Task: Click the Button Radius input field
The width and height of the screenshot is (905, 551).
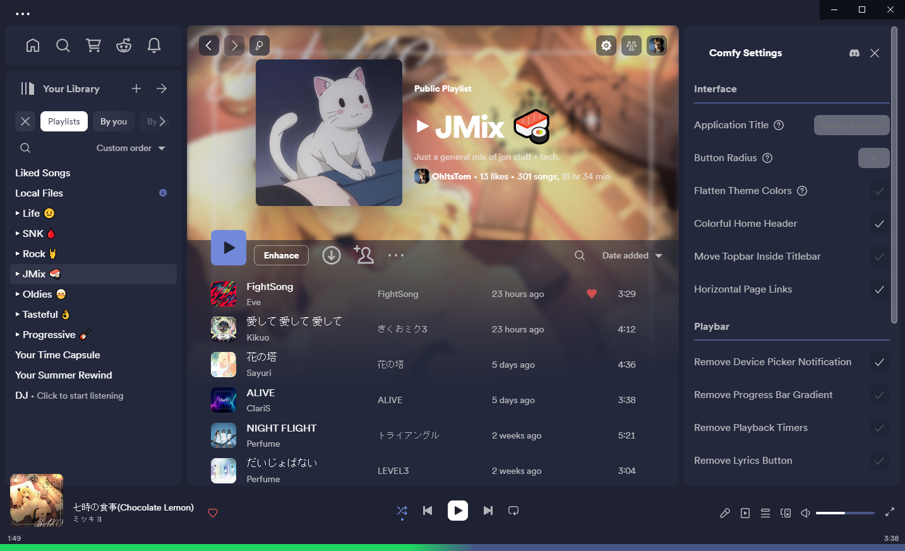Action: [x=874, y=158]
